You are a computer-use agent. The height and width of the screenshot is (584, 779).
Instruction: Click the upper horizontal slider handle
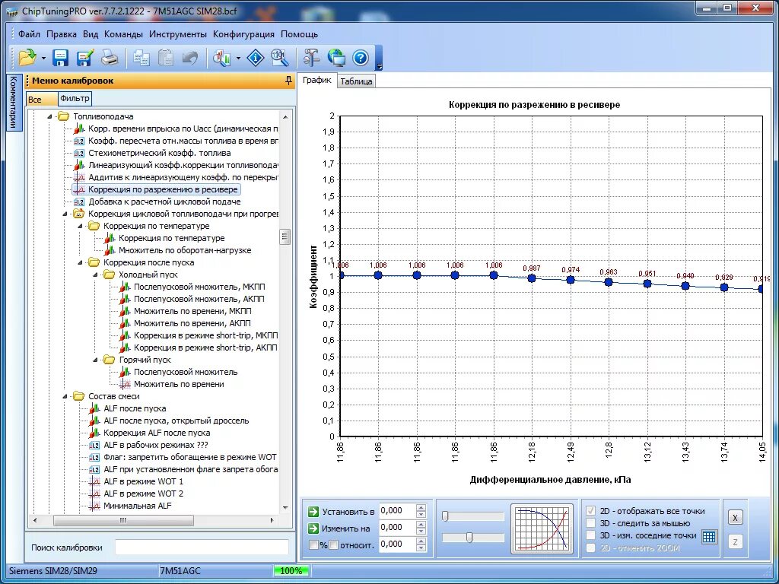point(445,516)
